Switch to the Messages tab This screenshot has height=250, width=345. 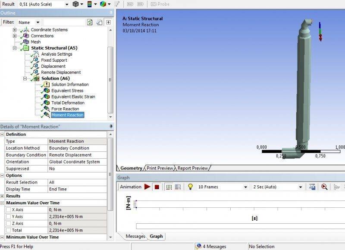(x=135, y=236)
